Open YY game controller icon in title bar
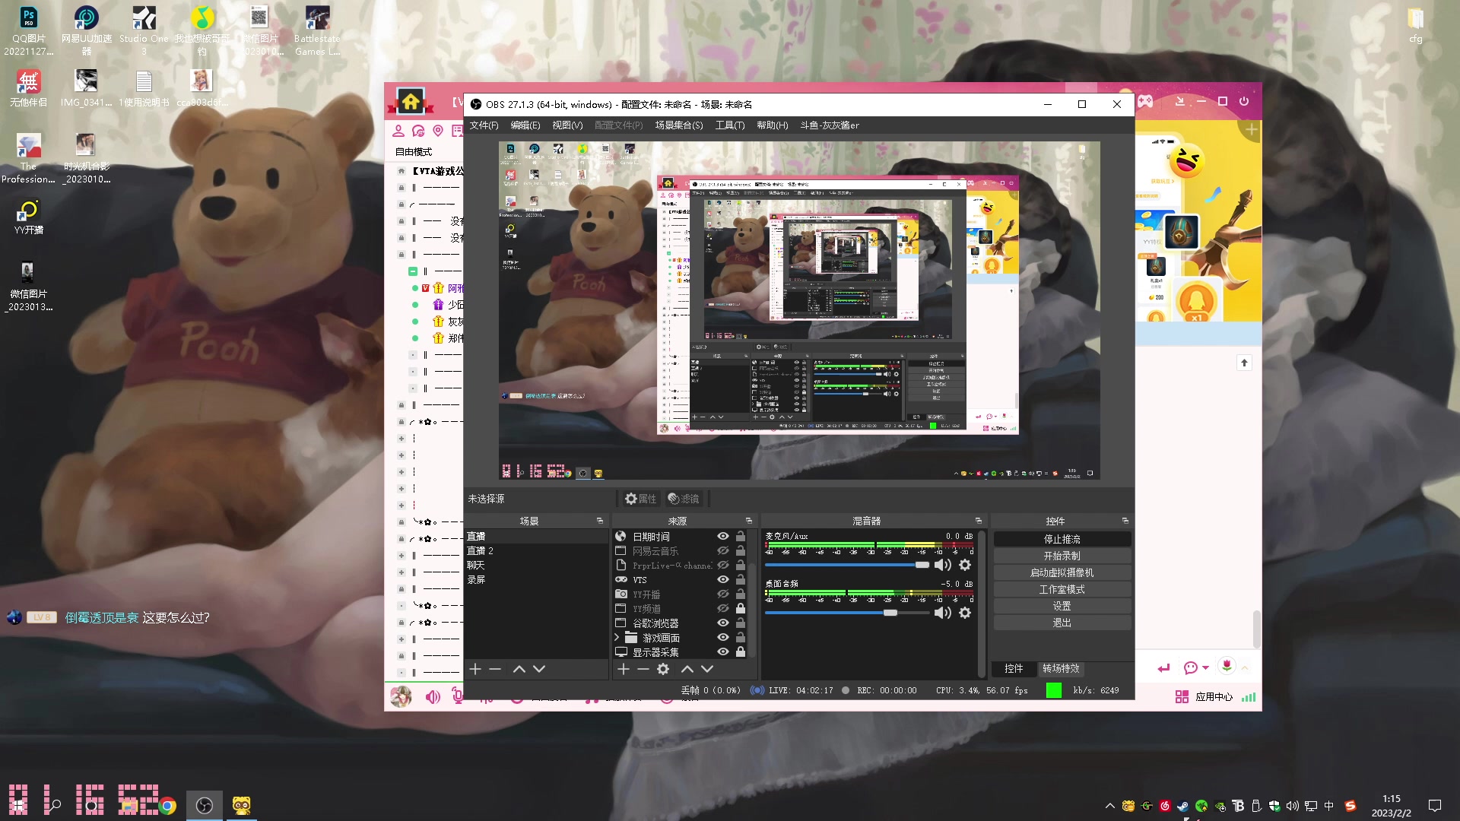The height and width of the screenshot is (821, 1460). pyautogui.click(x=1145, y=101)
